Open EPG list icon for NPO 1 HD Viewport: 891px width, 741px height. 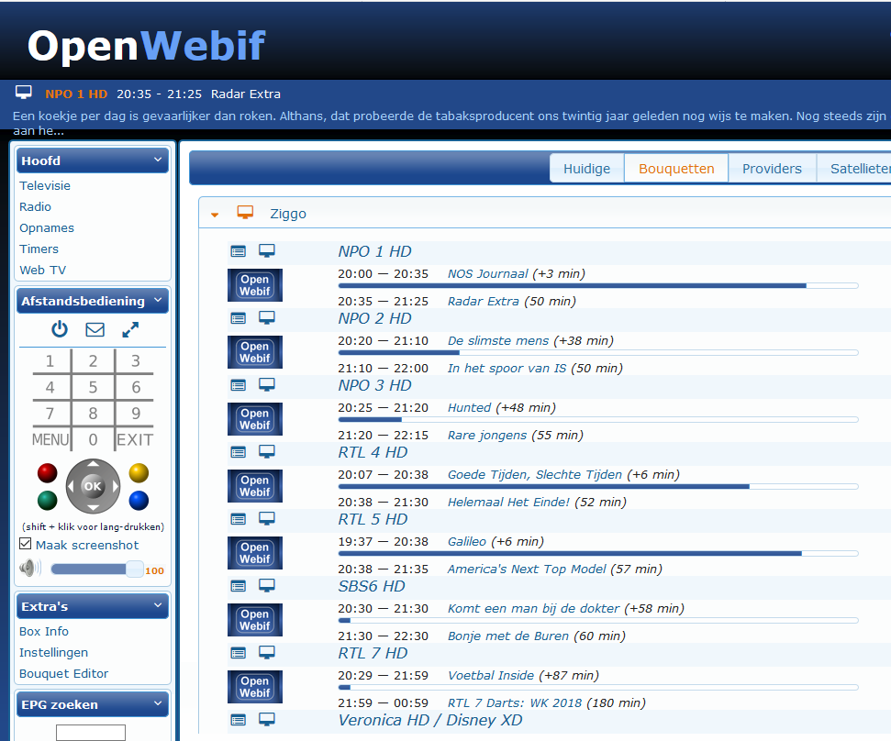pos(238,251)
